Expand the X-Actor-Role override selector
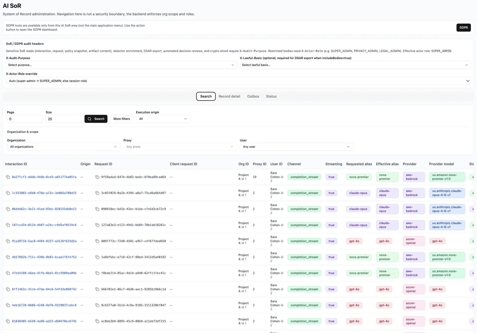This screenshot has width=477, height=333. [238, 81]
